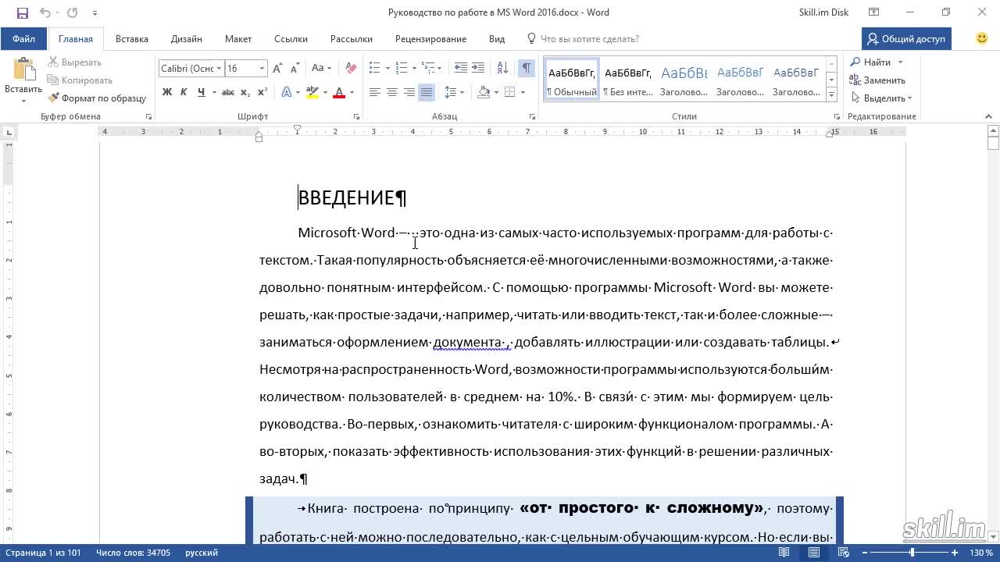Click the Sort A-Z icon

tap(502, 68)
